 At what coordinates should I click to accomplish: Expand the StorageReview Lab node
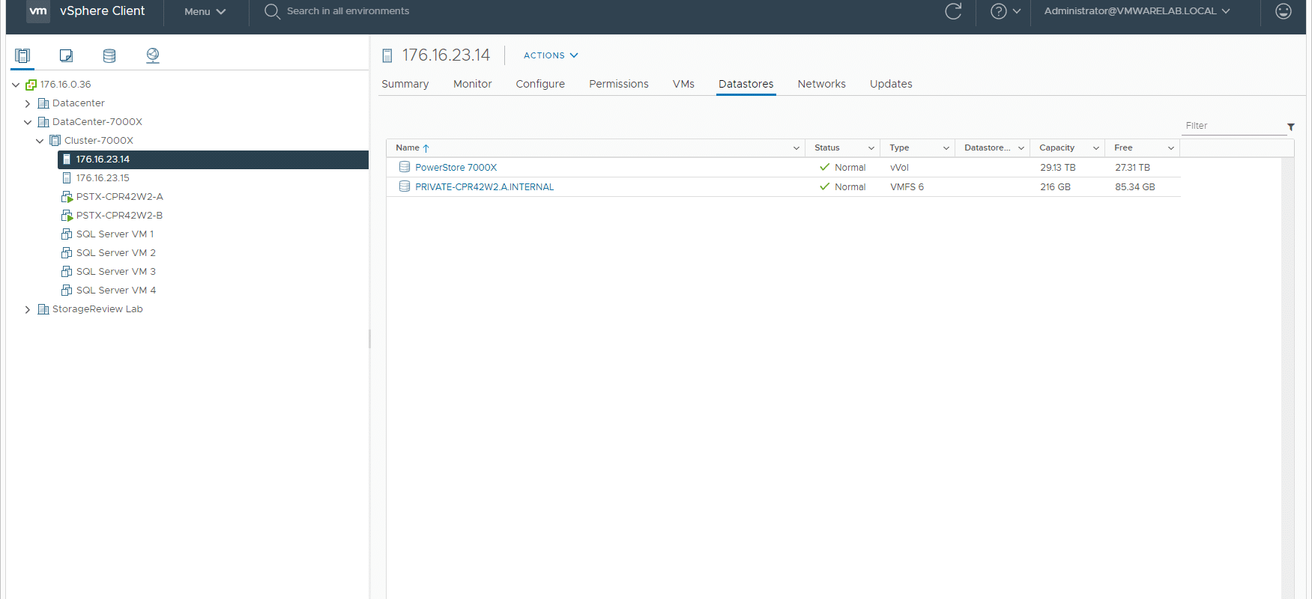pos(28,309)
